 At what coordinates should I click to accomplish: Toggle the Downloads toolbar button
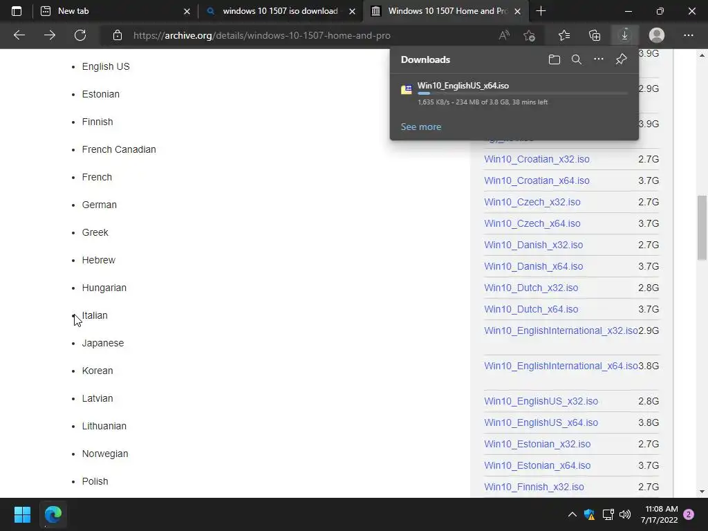(625, 35)
